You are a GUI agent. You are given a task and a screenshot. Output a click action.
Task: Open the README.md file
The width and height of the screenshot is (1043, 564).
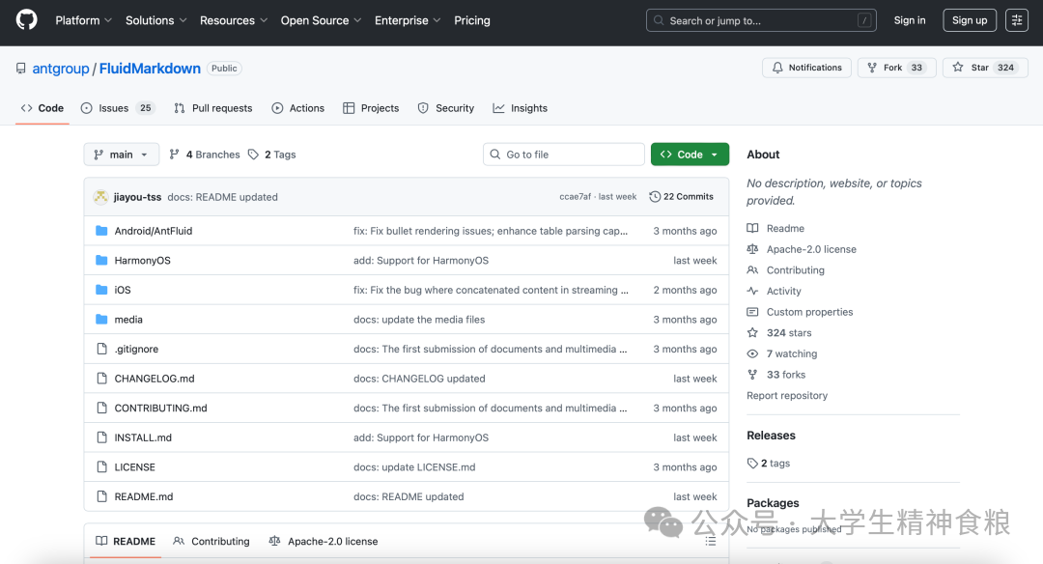144,496
